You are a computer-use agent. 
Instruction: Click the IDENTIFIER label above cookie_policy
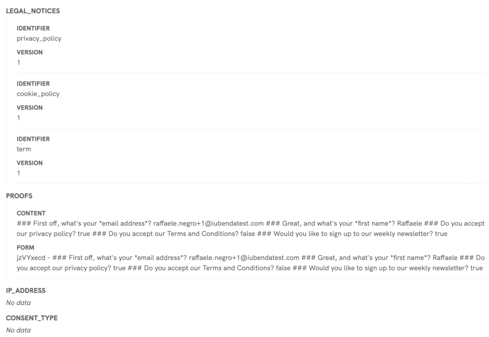pyautogui.click(x=33, y=84)
